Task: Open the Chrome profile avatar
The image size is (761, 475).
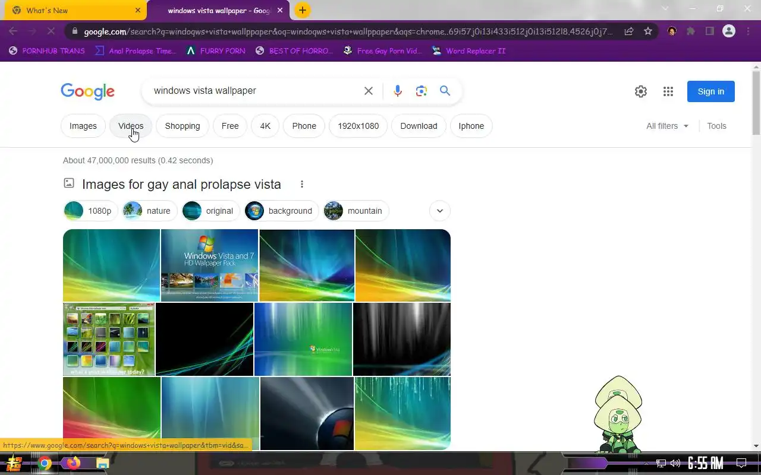Action: point(729,31)
